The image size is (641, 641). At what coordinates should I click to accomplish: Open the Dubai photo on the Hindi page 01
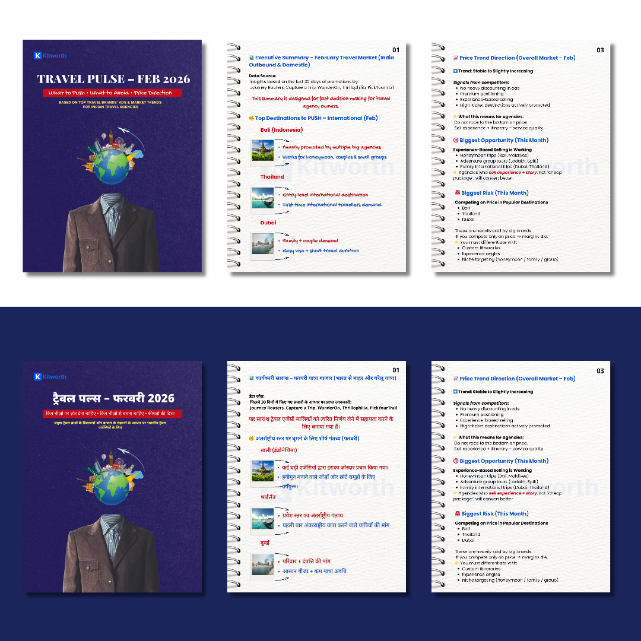tap(262, 565)
